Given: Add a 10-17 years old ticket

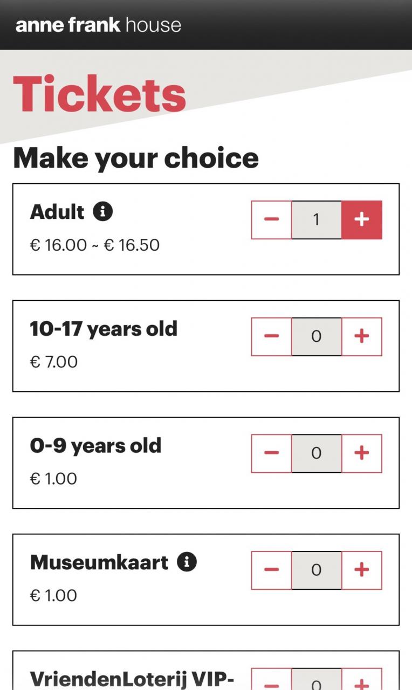Looking at the screenshot, I should (361, 336).
